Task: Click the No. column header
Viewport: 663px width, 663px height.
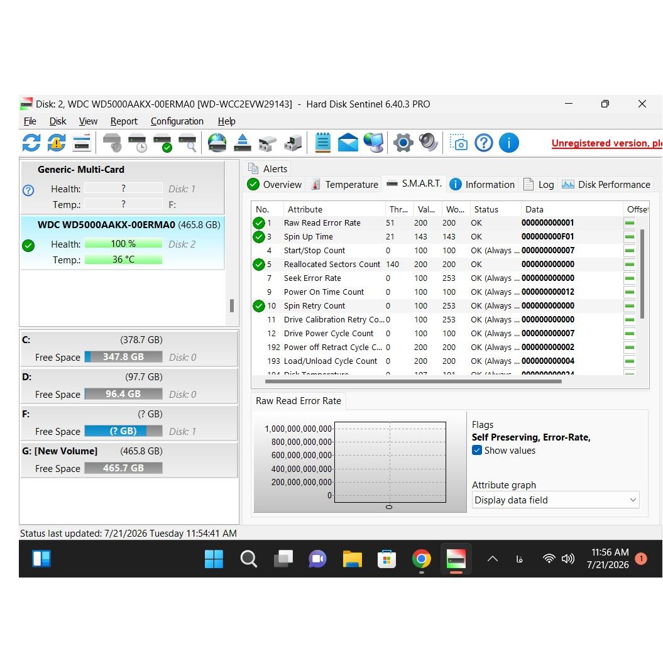Action: pyautogui.click(x=267, y=209)
